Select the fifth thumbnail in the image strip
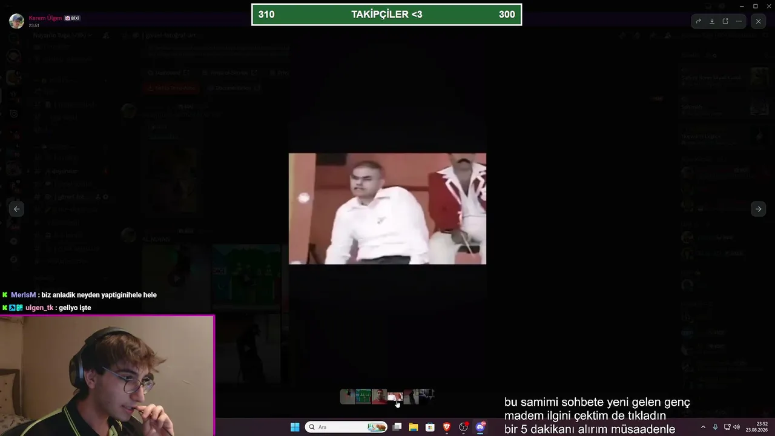The height and width of the screenshot is (436, 775). (x=411, y=397)
